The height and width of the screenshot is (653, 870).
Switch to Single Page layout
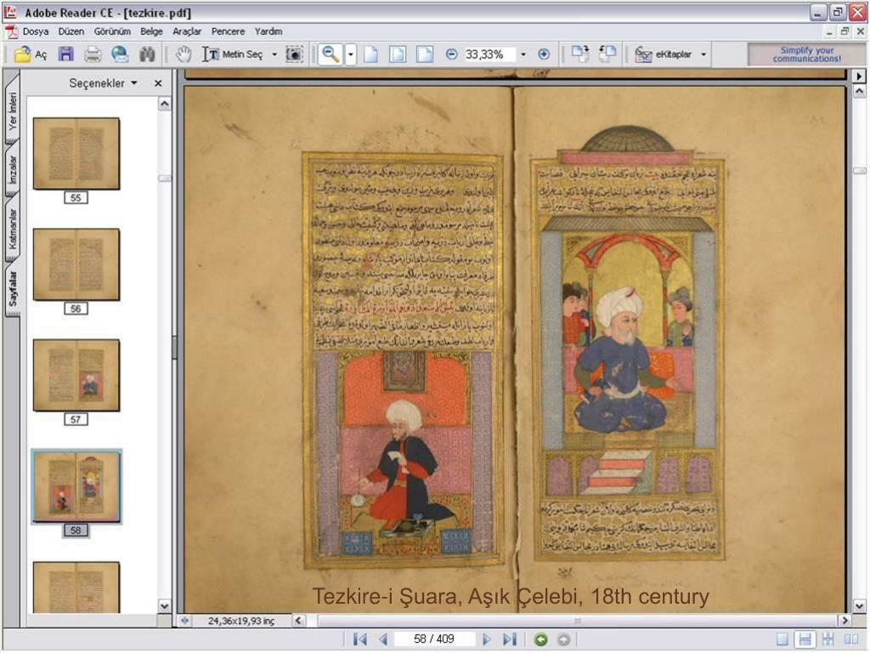pos(782,639)
